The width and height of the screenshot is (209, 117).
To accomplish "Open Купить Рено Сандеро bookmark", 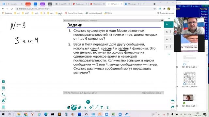I will point(74,13).
